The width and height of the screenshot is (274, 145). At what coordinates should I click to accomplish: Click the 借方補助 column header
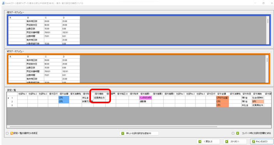click(x=99, y=94)
